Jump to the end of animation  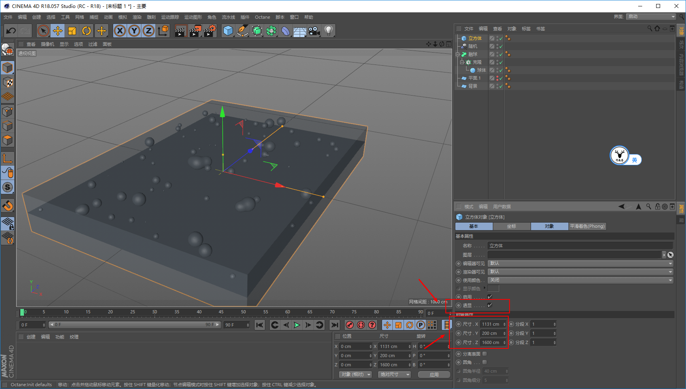(335, 325)
